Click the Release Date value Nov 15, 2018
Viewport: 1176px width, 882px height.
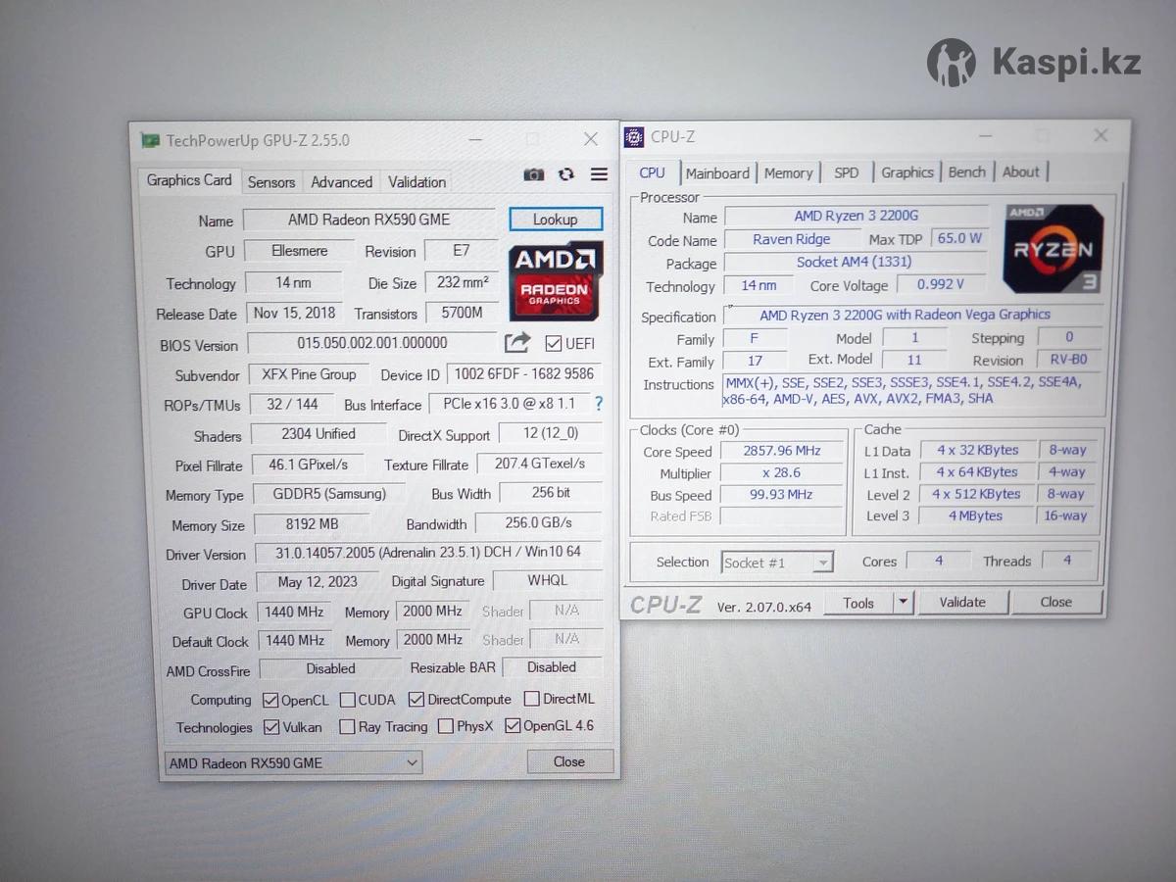tap(294, 313)
